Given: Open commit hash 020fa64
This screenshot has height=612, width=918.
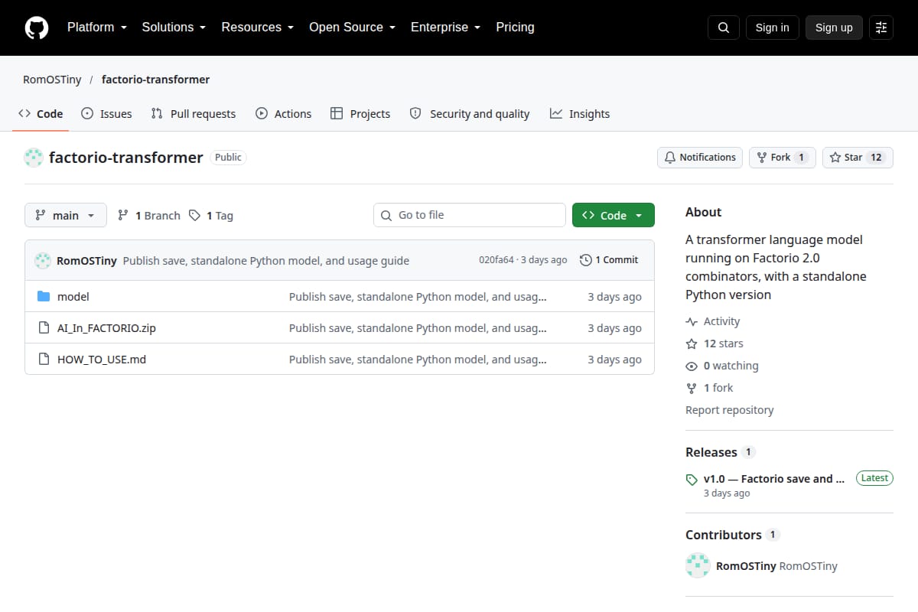Looking at the screenshot, I should (496, 260).
